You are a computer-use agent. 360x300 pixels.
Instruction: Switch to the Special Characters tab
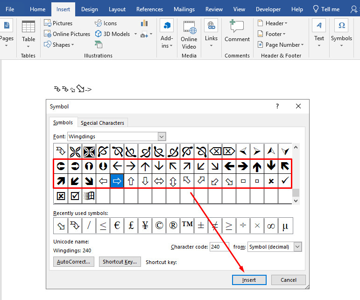[x=102, y=123]
